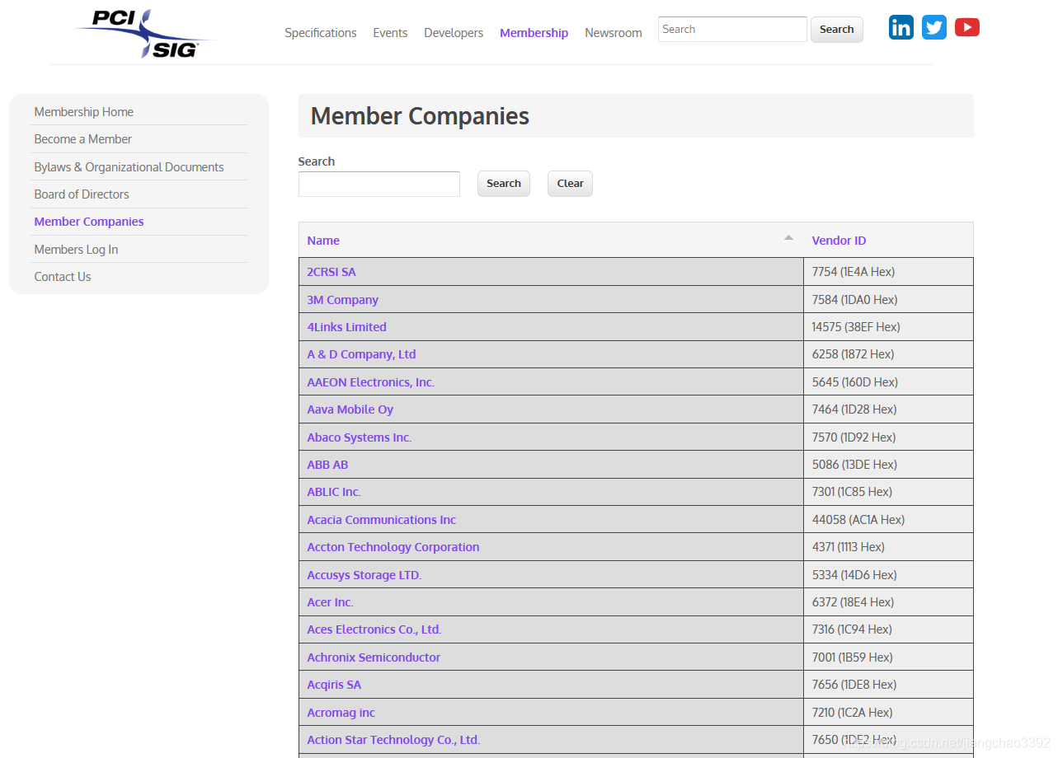The image size is (1058, 758).
Task: Open AAEON Electronics, Inc. link
Action: click(371, 382)
